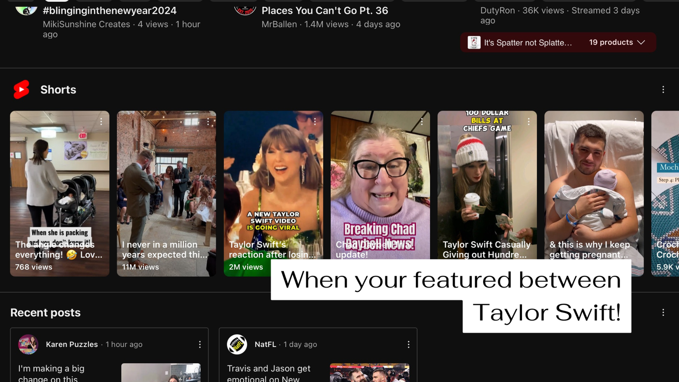679x382 pixels.
Task: Open options for the 'keep getting pregnant' short
Action: click(x=635, y=122)
